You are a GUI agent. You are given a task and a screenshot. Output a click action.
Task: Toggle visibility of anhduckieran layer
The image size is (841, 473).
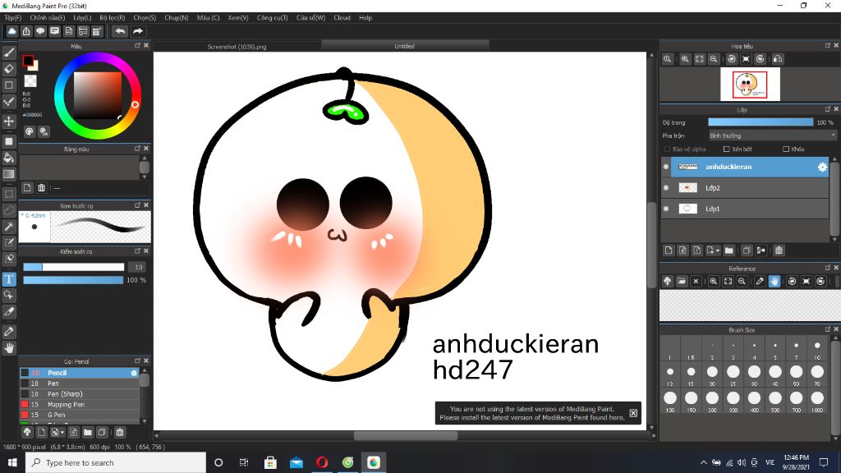coord(666,167)
